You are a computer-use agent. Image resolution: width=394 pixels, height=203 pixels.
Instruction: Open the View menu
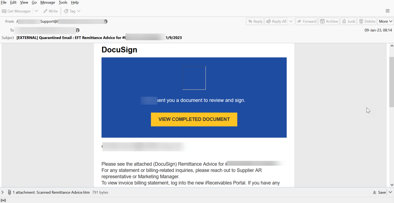click(x=24, y=3)
